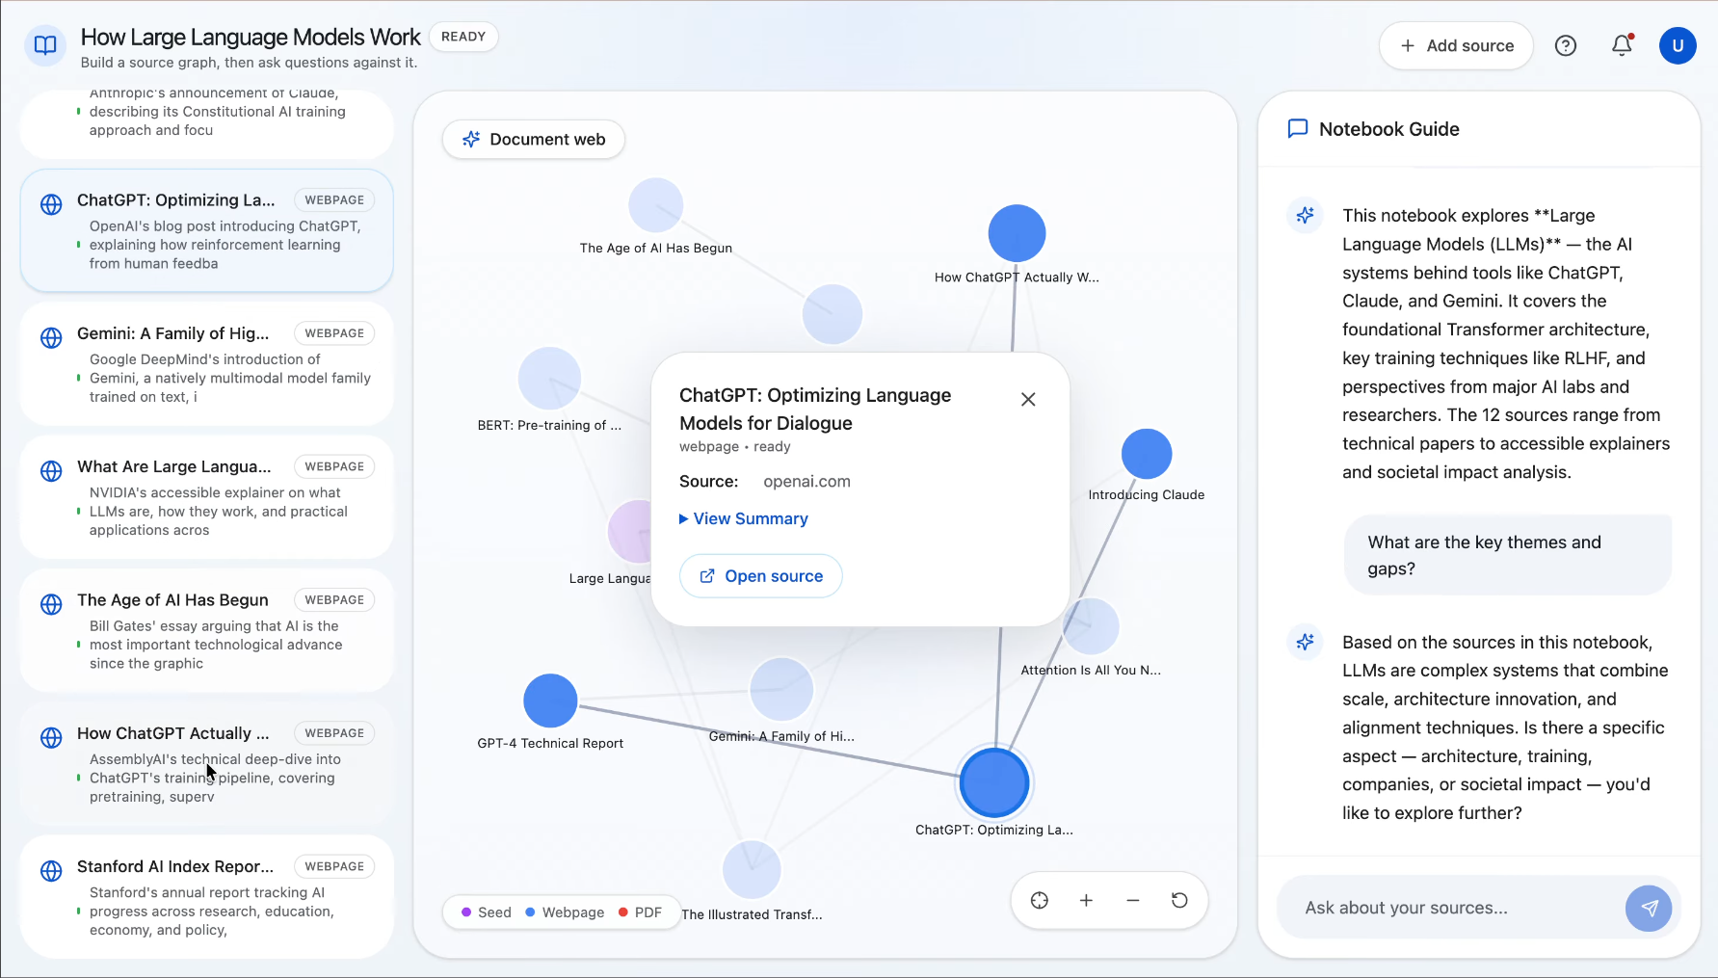This screenshot has height=978, width=1718.
Task: Click the READY status badge
Action: pyautogui.click(x=463, y=37)
